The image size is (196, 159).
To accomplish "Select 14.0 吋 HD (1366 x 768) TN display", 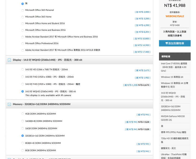I will (23, 69).
